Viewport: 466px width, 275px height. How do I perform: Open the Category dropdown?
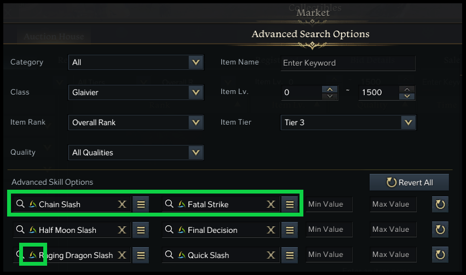tap(195, 62)
